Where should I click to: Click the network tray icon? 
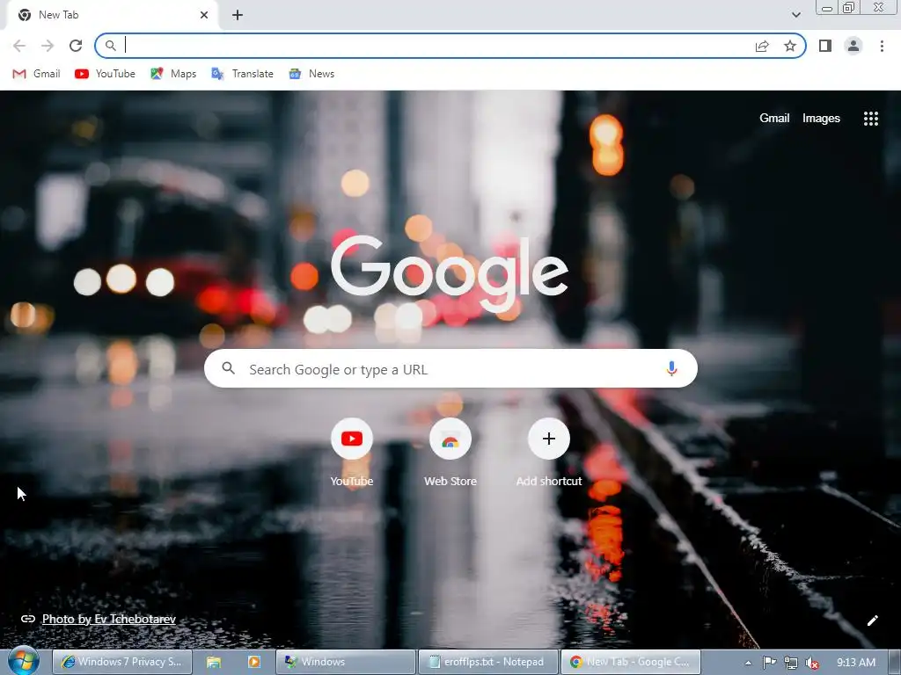click(x=791, y=663)
